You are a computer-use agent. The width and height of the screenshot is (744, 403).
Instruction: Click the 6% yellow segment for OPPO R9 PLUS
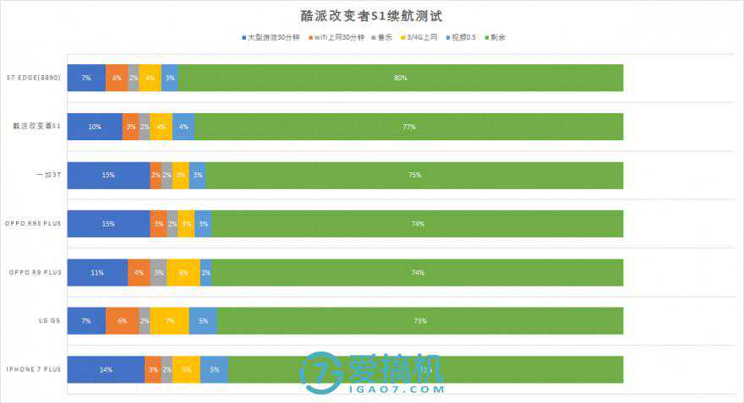click(x=183, y=272)
